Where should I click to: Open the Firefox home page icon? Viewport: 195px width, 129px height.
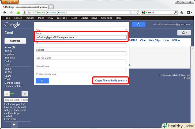182,12
